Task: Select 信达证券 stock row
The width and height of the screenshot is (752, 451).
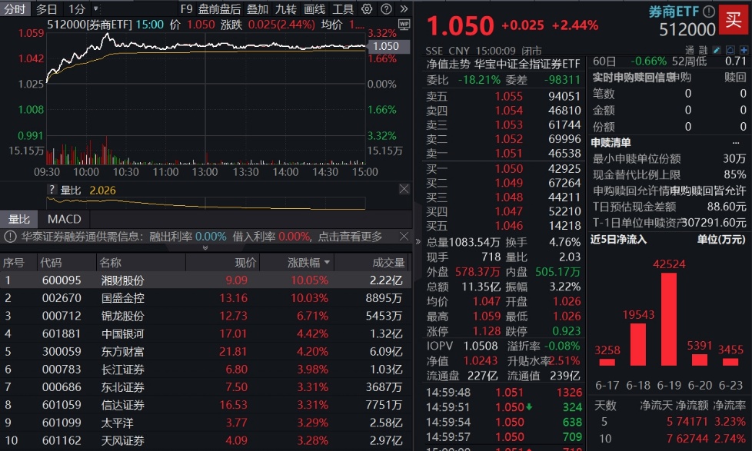Action: [206, 404]
